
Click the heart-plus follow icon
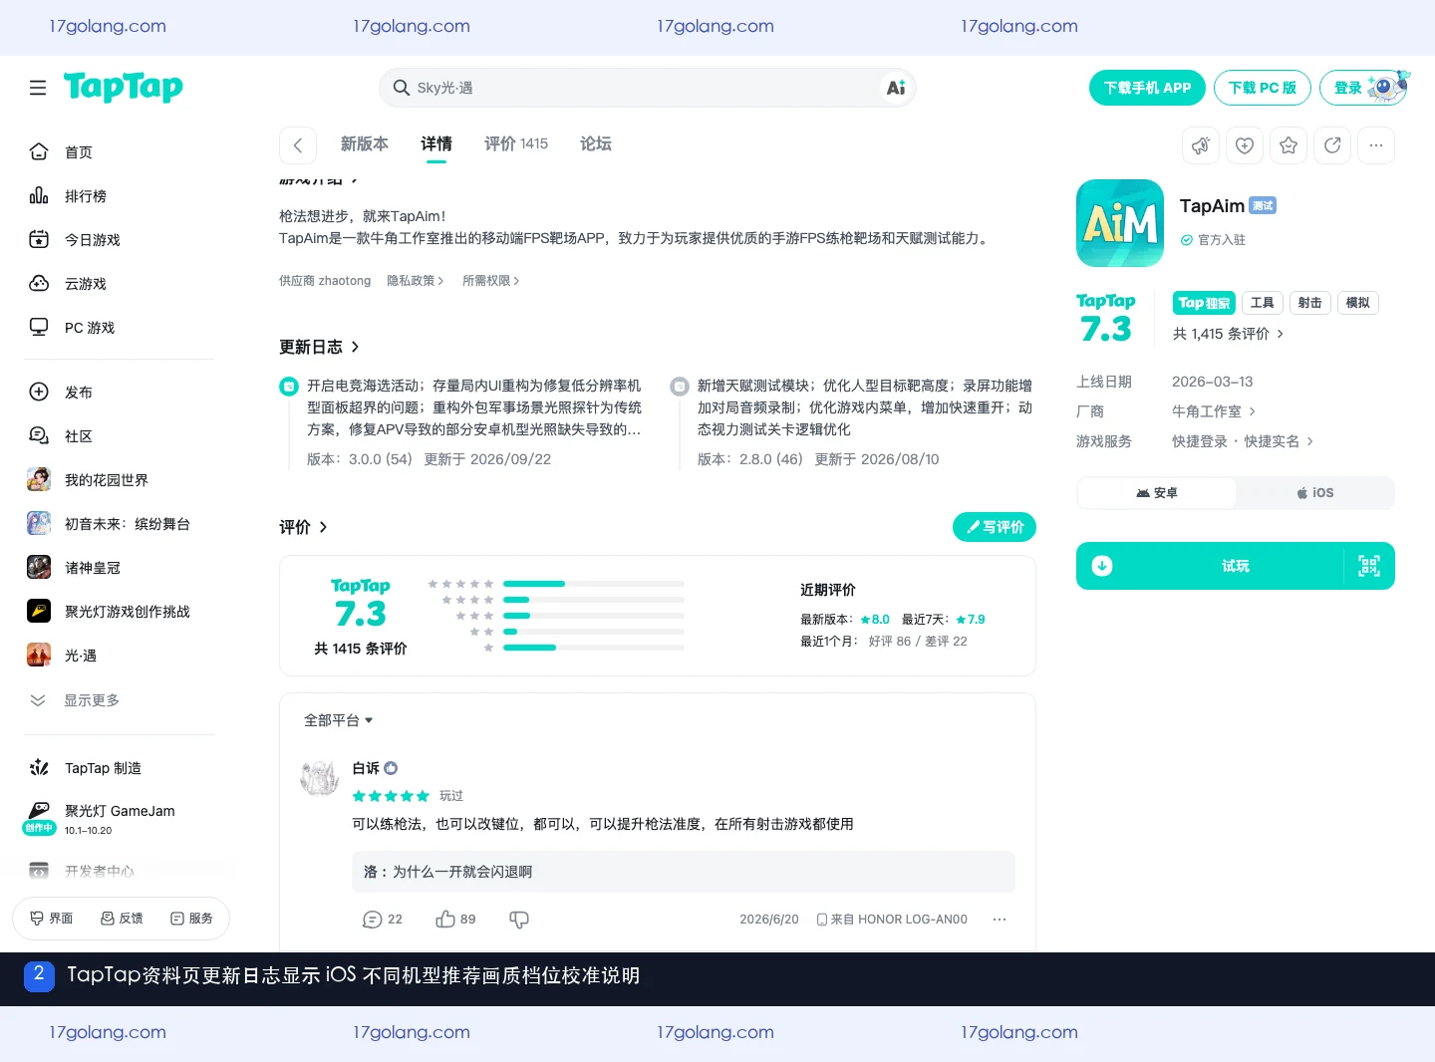(x=1245, y=145)
